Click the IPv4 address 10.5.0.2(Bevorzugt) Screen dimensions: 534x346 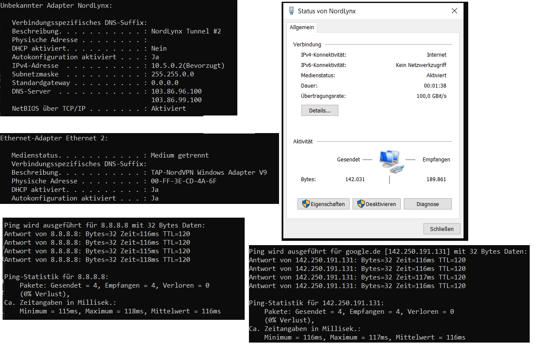point(188,66)
